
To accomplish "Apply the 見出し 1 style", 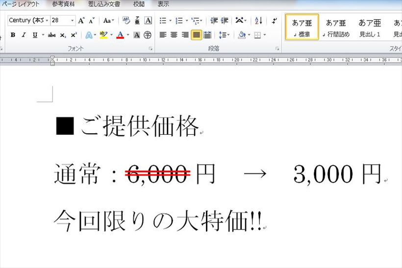I will (x=370, y=27).
